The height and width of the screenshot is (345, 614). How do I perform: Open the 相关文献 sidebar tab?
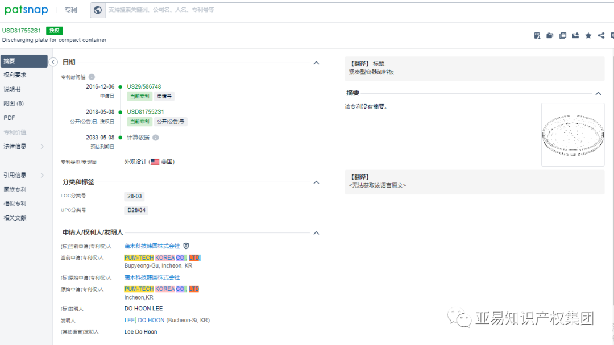coord(15,218)
